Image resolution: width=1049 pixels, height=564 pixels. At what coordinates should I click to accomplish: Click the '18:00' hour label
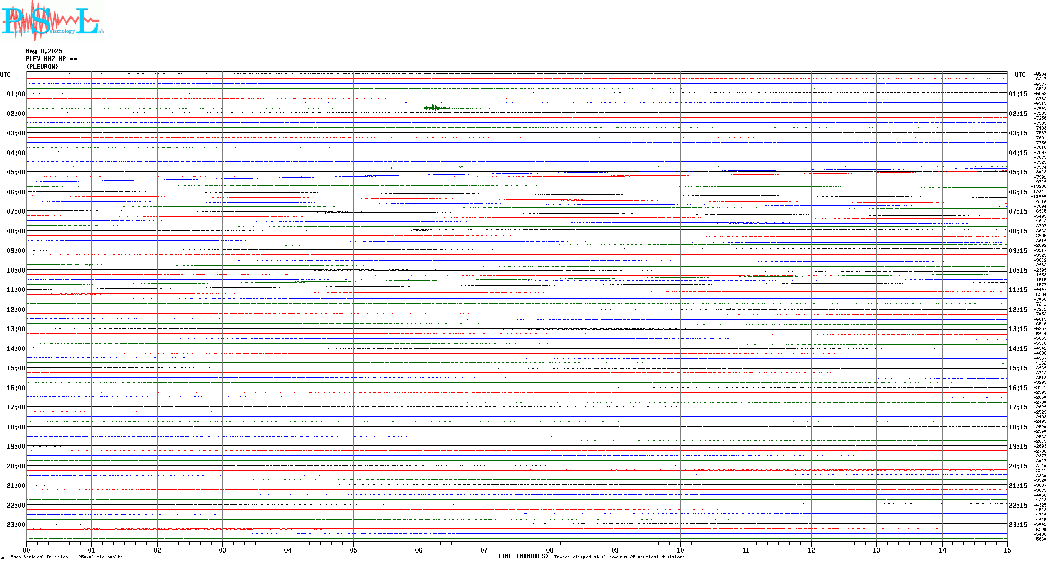coord(16,427)
